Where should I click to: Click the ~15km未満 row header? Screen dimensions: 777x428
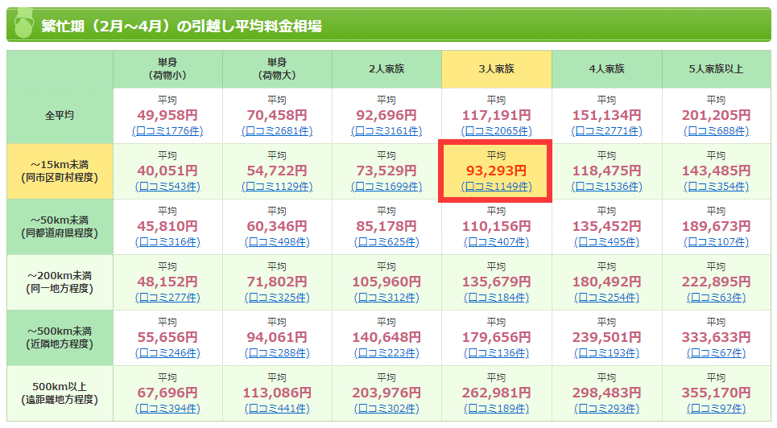click(60, 171)
